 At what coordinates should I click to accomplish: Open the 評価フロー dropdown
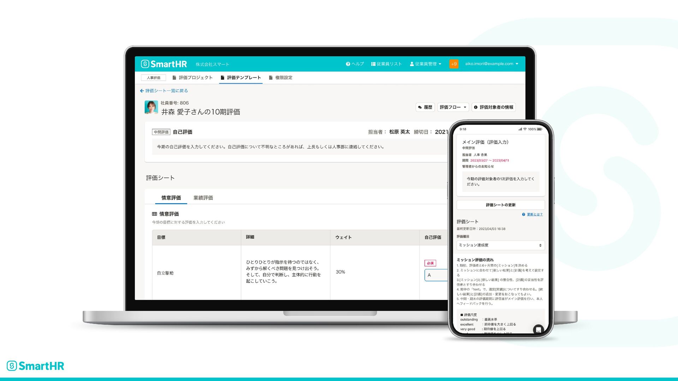coord(453,107)
